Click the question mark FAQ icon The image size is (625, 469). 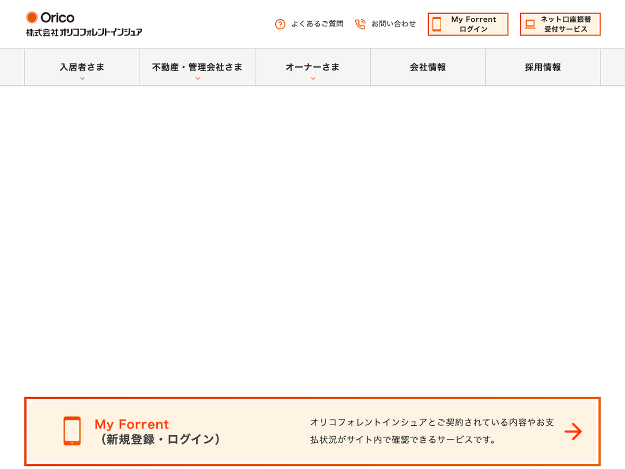[x=280, y=24]
